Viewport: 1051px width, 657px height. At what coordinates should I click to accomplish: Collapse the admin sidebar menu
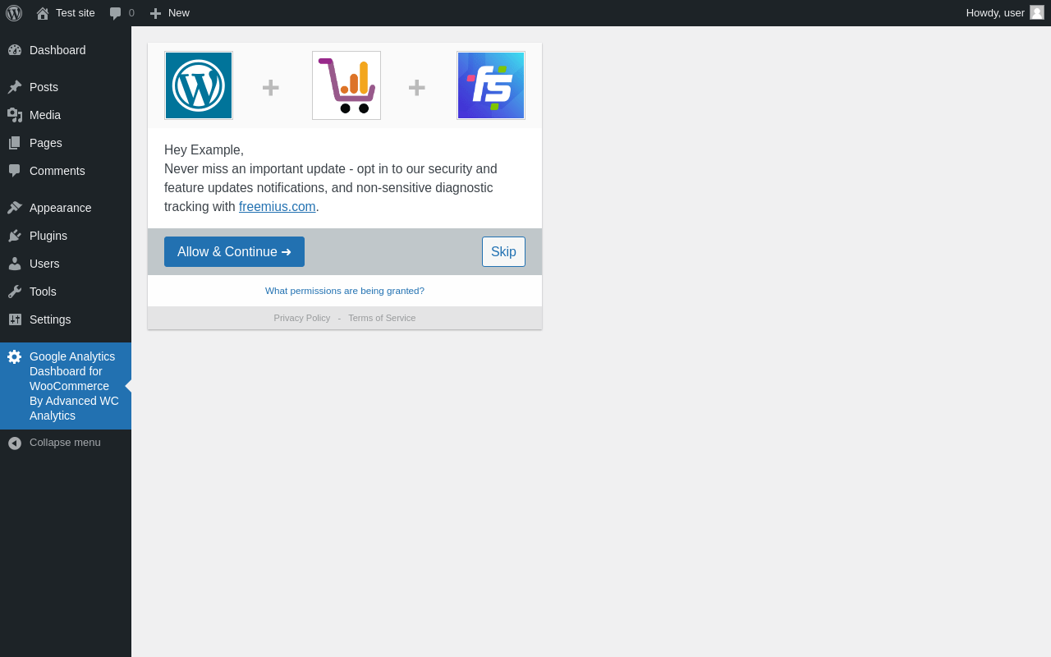point(65,443)
